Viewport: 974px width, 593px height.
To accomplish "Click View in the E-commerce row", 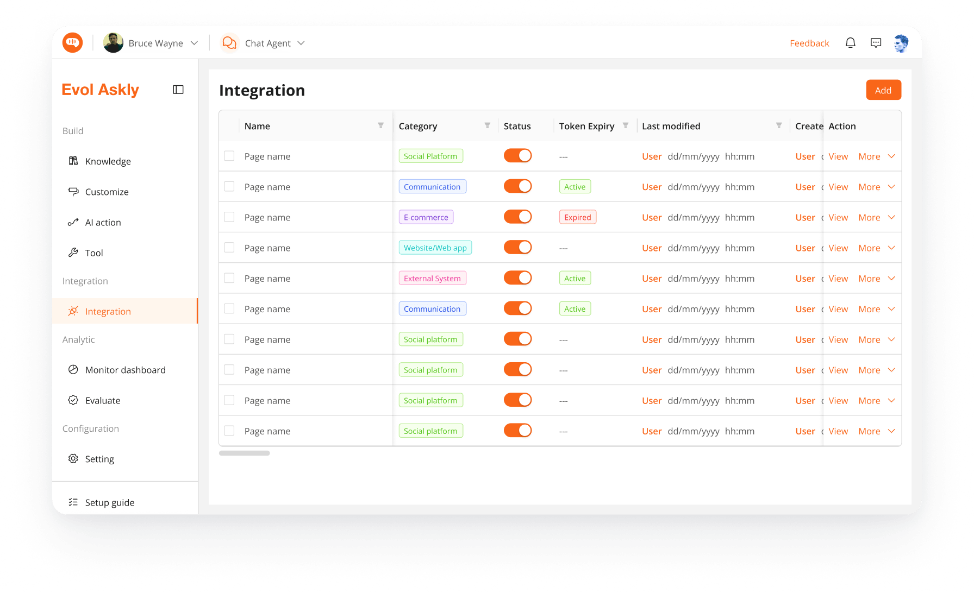I will click(838, 217).
